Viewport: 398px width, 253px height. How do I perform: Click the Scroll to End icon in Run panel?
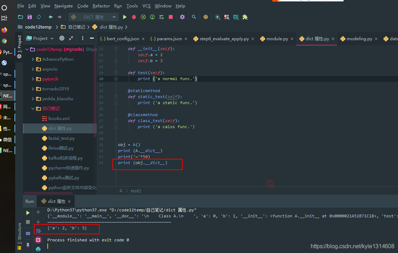[38, 240]
